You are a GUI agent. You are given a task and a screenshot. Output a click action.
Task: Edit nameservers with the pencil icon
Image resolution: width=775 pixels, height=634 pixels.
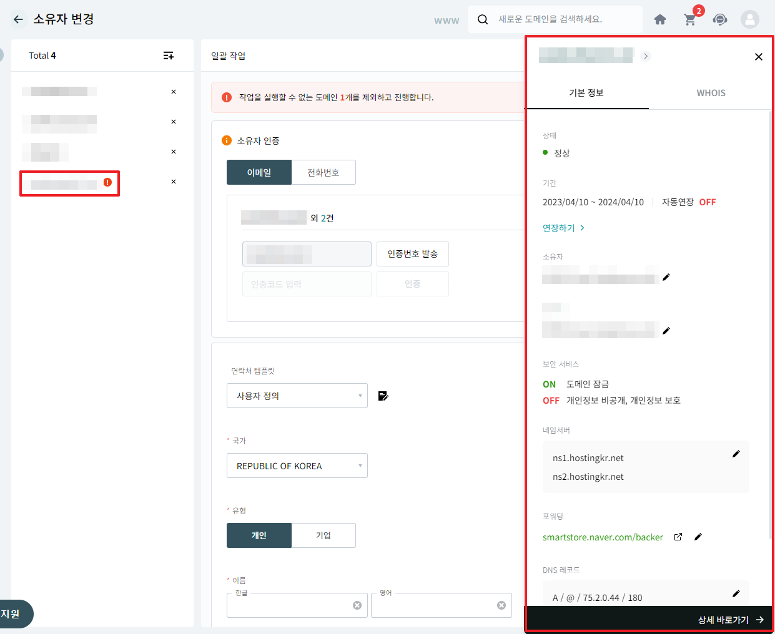click(736, 454)
